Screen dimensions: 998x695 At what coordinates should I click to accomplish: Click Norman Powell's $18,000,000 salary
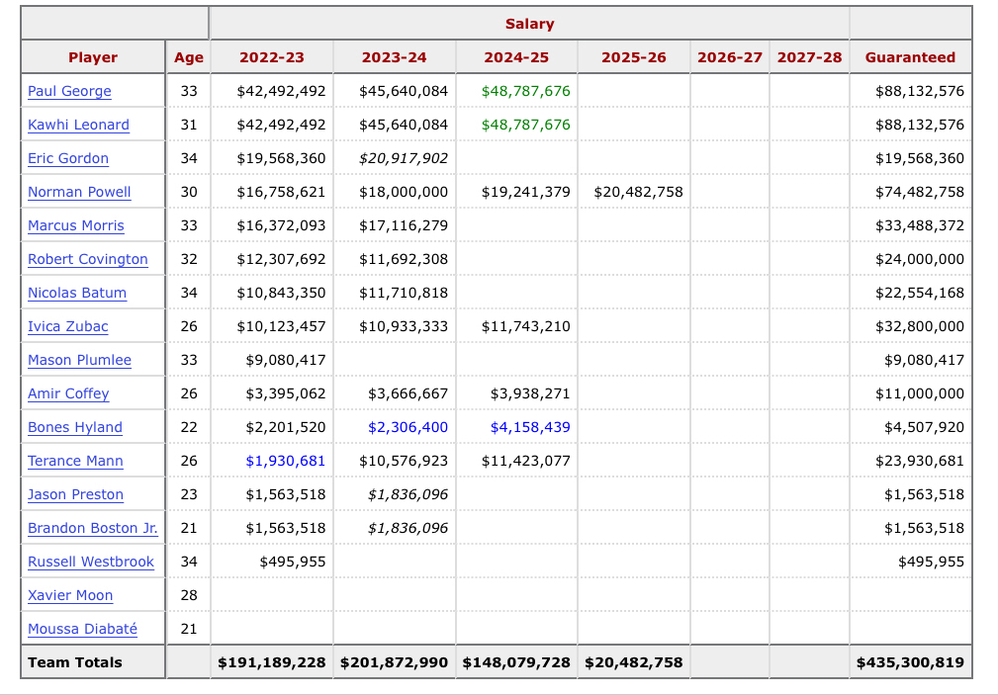click(x=404, y=192)
